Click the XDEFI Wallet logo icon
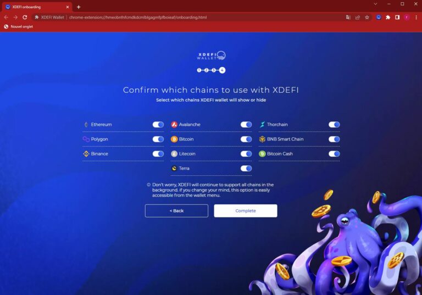The height and width of the screenshot is (295, 422). [x=211, y=55]
